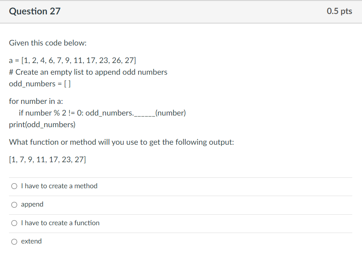The height and width of the screenshot is (261, 362).
Task: Click the question header bar
Action: point(181,11)
